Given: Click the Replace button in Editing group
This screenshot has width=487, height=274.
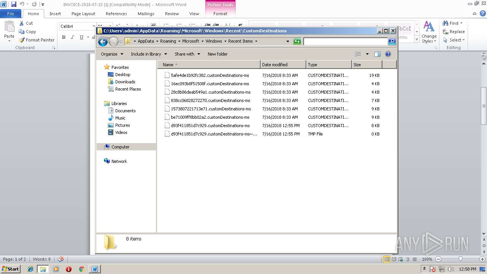Looking at the screenshot, I should click(454, 32).
